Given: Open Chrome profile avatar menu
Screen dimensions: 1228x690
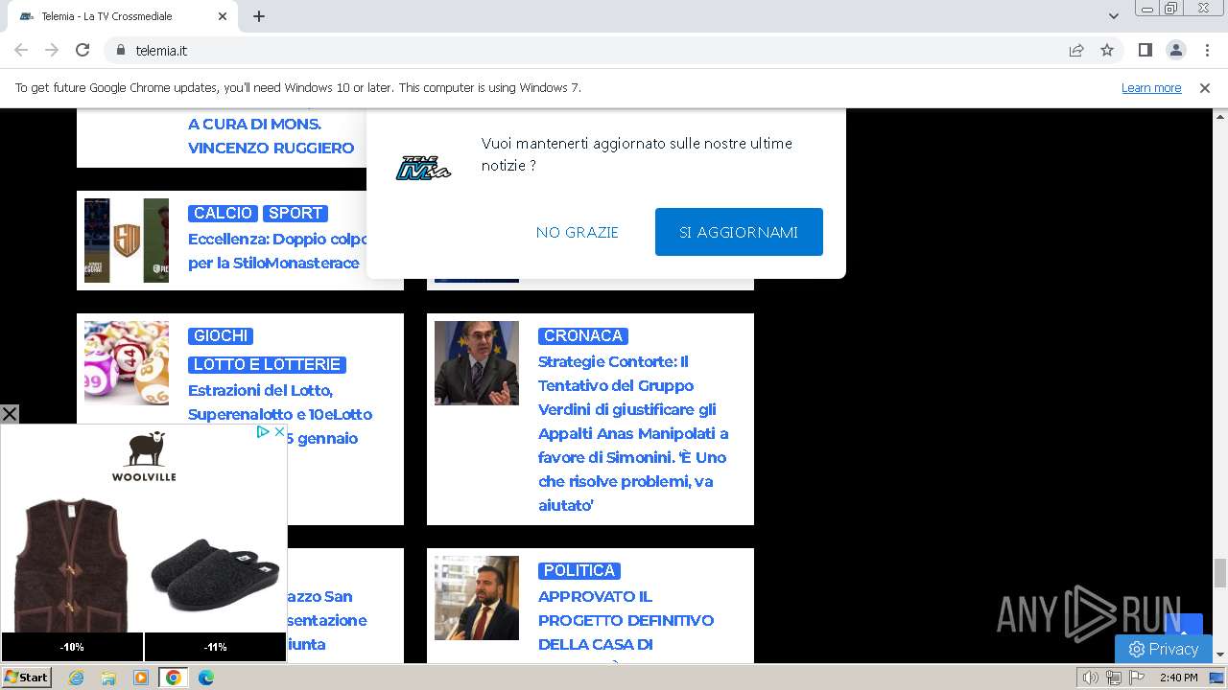Looking at the screenshot, I should 1175,50.
